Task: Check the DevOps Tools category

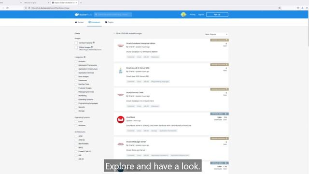Action: [x=76, y=84]
